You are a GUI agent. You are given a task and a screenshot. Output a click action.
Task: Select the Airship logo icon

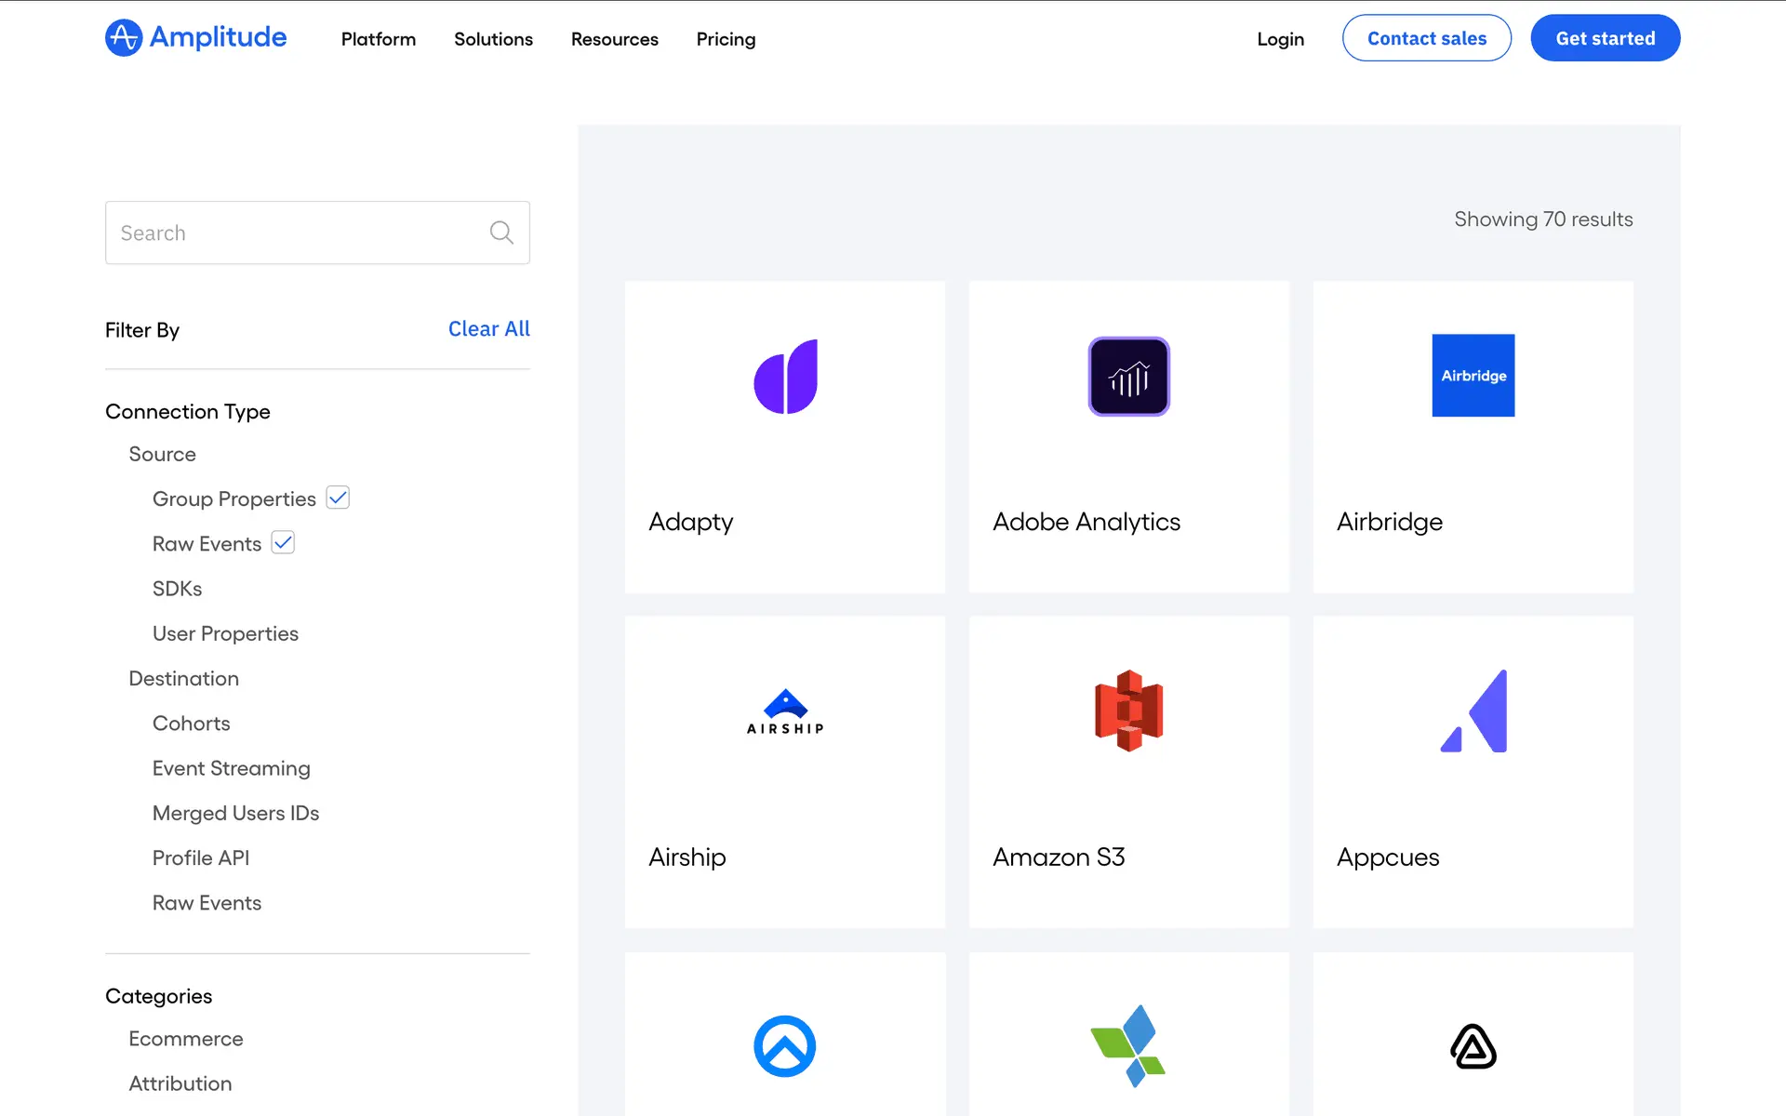pyautogui.click(x=785, y=711)
